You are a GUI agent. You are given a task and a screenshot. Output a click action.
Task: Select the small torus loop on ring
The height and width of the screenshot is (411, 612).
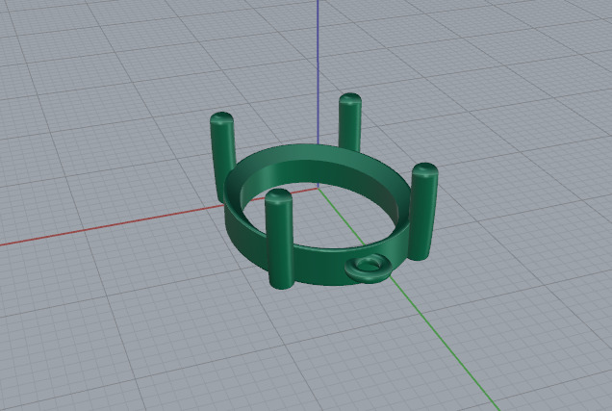pos(368,269)
